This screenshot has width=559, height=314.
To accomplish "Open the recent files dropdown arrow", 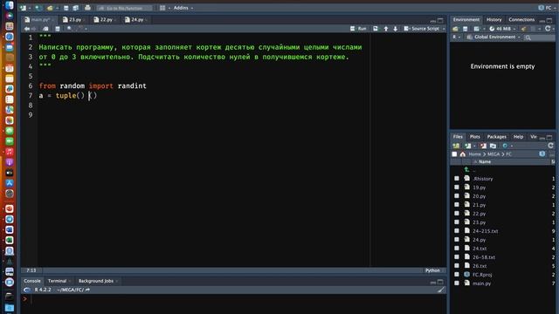I will pos(57,8).
